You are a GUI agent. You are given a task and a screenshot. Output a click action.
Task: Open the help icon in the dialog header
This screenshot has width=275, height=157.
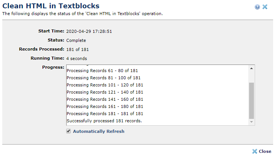257,7
